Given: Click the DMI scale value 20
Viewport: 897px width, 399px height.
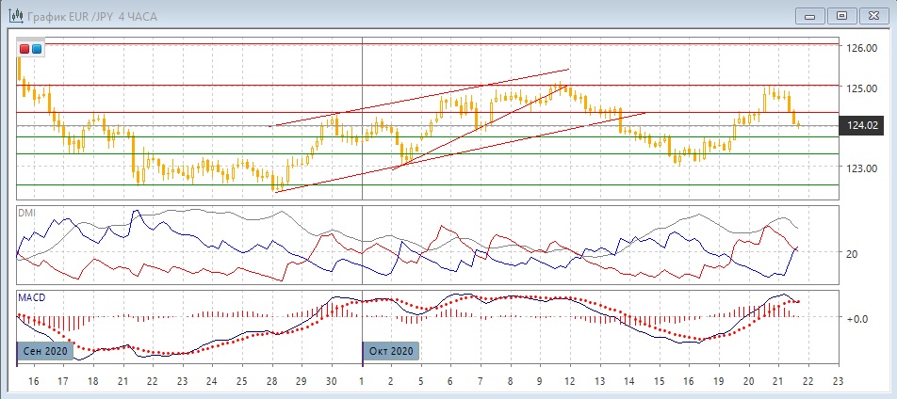Looking at the screenshot, I should click(853, 253).
